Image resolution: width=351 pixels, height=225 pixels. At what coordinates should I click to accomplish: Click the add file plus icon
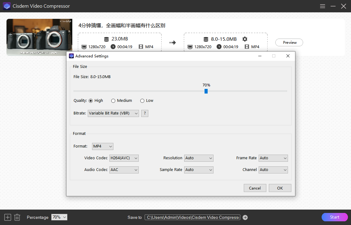click(8, 217)
